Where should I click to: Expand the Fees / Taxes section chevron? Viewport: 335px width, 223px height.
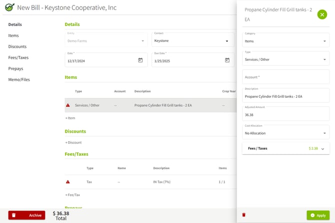point(323,149)
